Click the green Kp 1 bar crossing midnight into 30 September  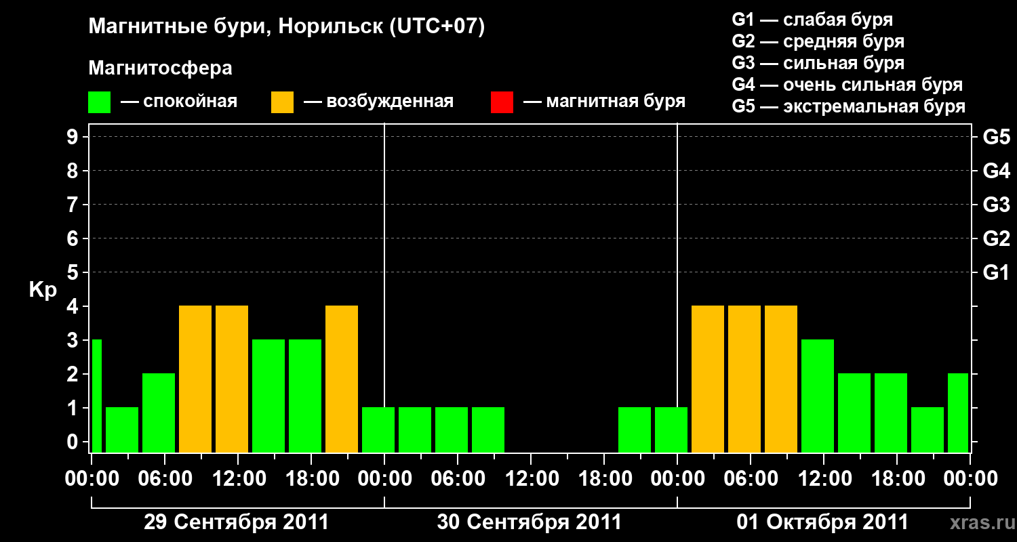[x=378, y=430]
